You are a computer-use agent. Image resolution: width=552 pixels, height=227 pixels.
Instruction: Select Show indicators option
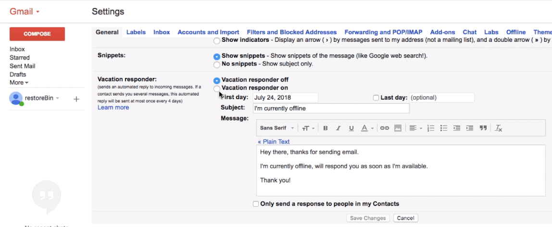click(217, 41)
